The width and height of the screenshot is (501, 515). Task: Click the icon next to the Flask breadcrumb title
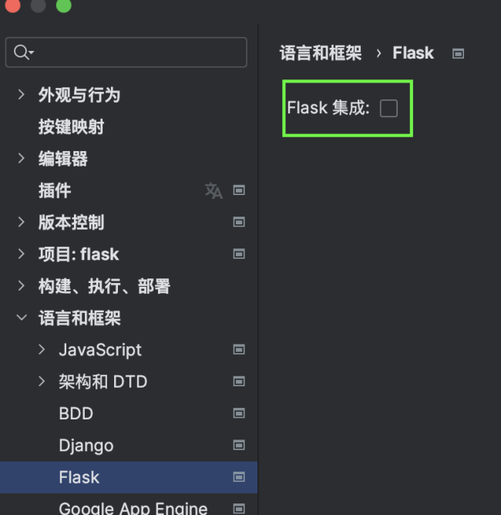pos(459,54)
